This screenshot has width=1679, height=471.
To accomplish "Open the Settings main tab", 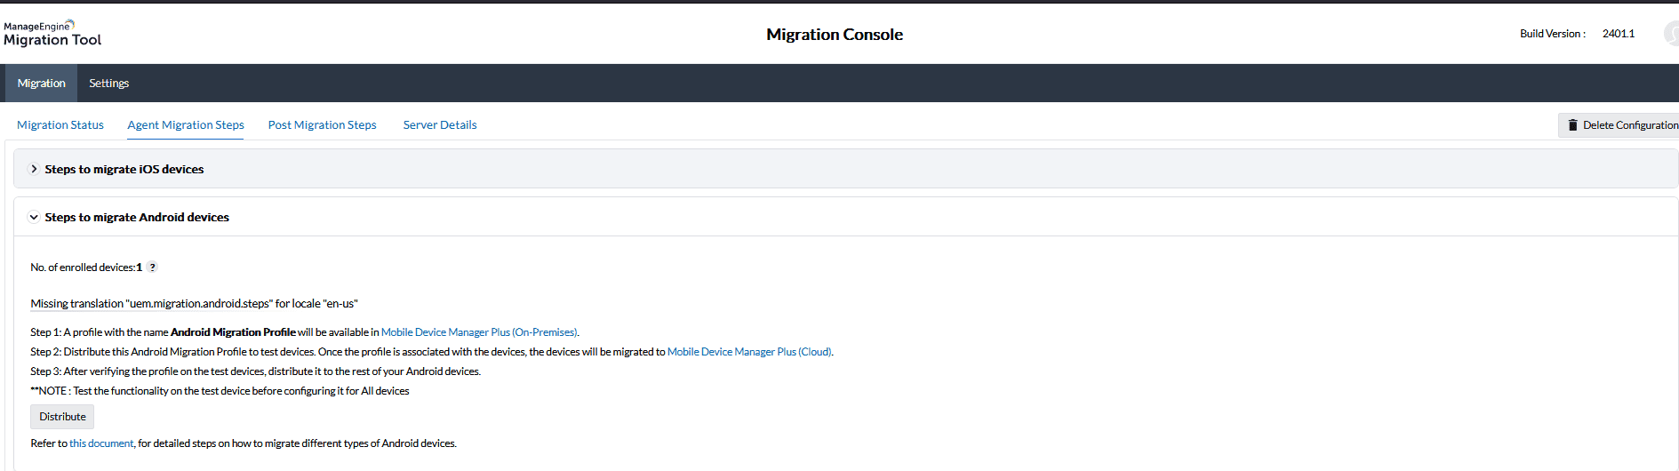I will (108, 83).
